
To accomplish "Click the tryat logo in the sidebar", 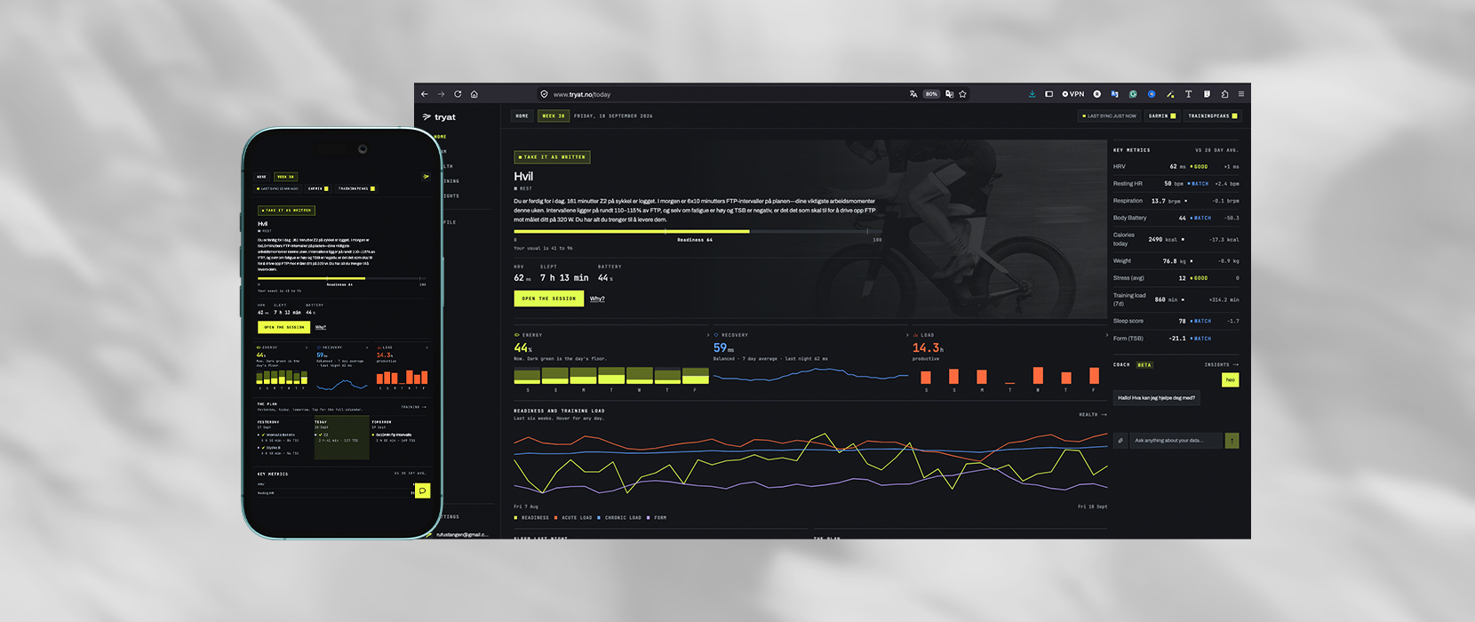I will (439, 117).
